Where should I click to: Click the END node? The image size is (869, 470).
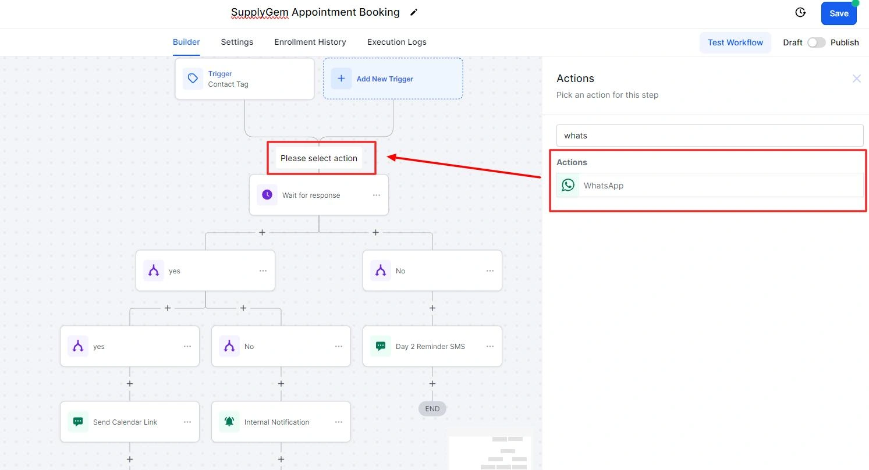coord(432,409)
